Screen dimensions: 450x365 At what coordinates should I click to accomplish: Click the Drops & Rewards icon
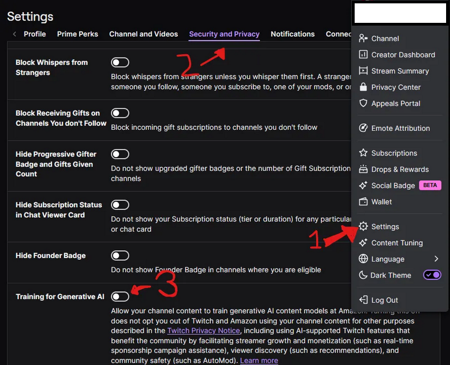[x=363, y=169]
